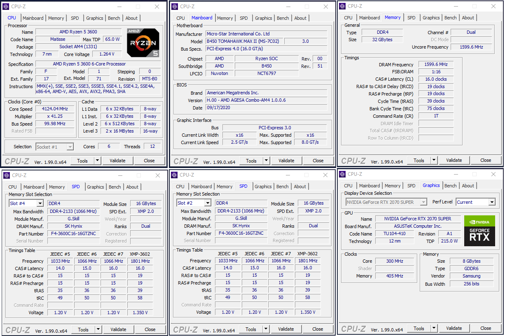Click Tools button in the Slot #4 SPD window

click(x=83, y=329)
